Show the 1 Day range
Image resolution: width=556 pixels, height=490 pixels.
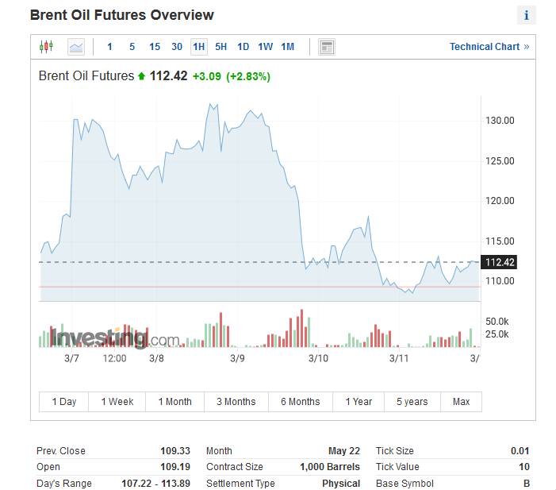[x=63, y=402]
